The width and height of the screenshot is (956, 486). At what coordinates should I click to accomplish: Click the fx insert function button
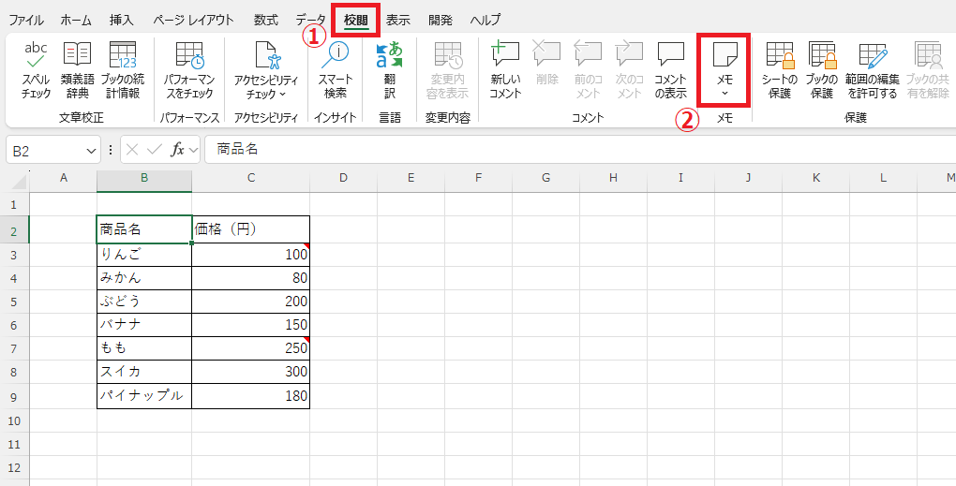177,150
